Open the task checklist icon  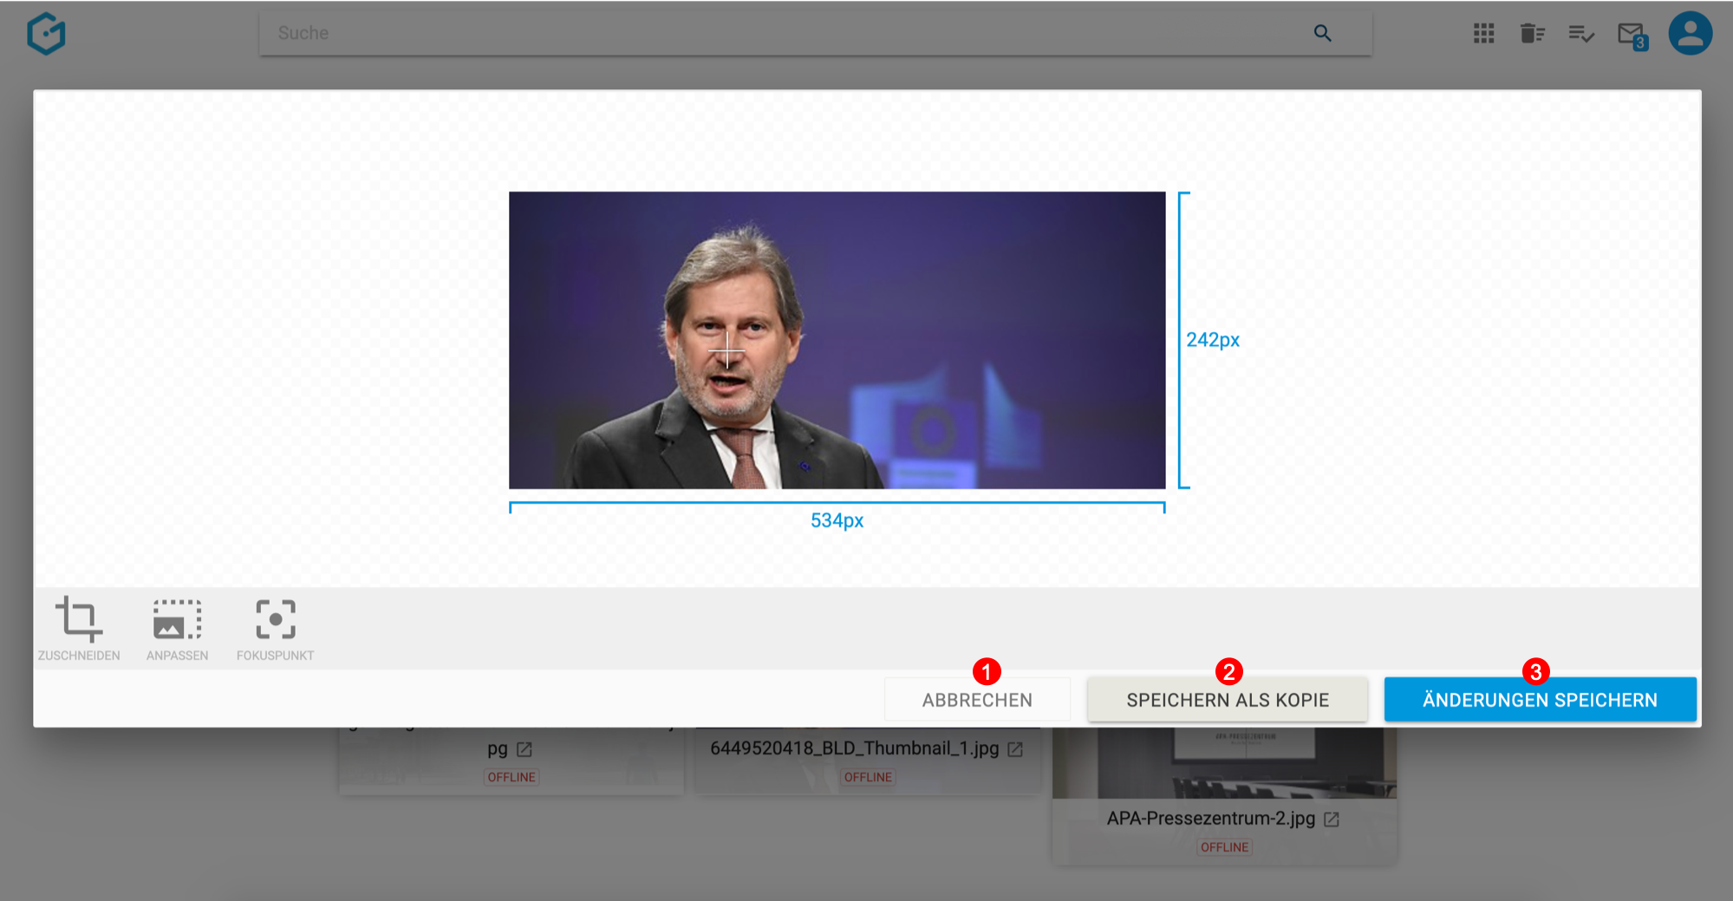click(x=1581, y=34)
